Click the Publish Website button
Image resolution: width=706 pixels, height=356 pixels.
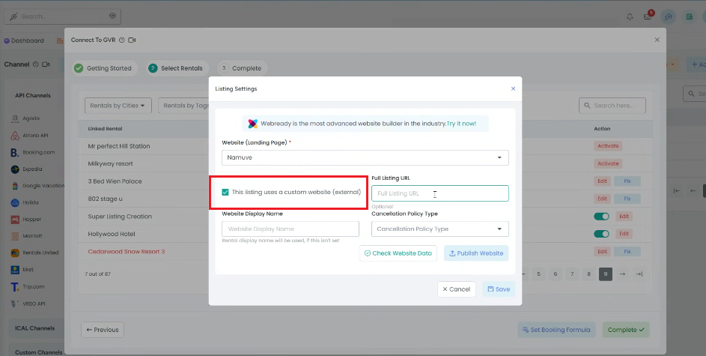[476, 253]
